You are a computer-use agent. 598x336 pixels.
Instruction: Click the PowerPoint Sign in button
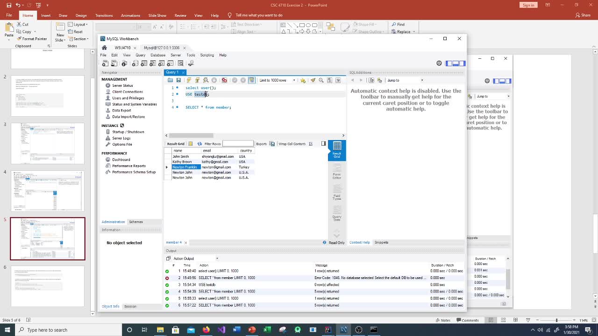pos(528,5)
